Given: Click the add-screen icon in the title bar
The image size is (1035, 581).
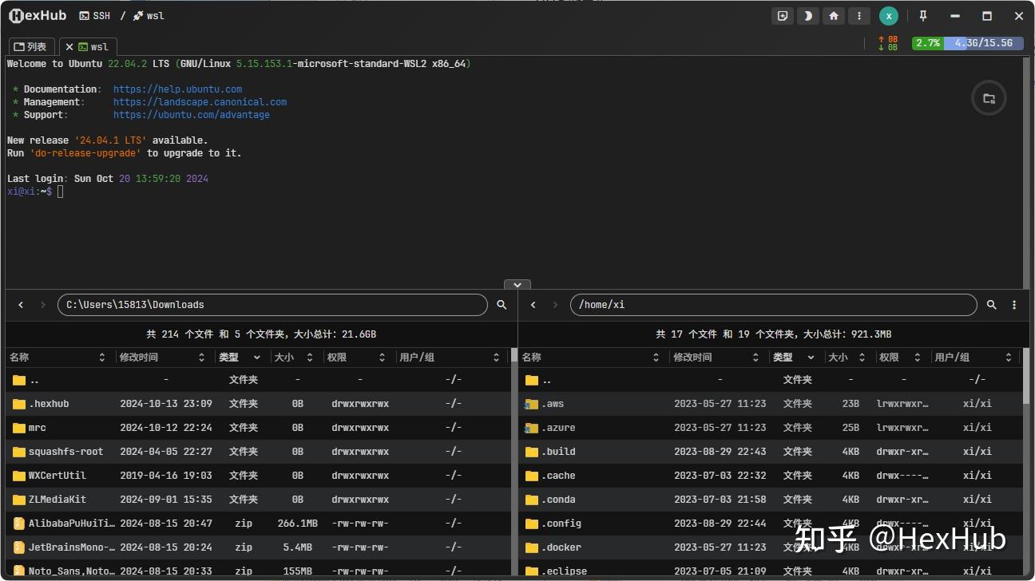Looking at the screenshot, I should click(782, 15).
